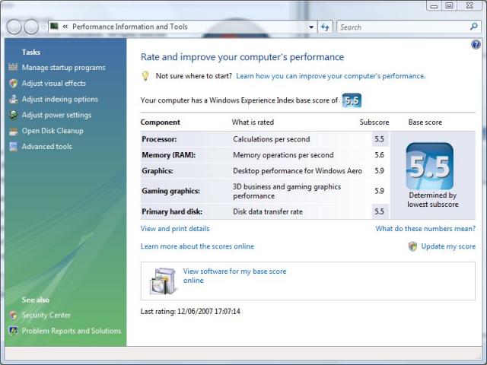Click Disk data transfer rate text

[268, 211]
